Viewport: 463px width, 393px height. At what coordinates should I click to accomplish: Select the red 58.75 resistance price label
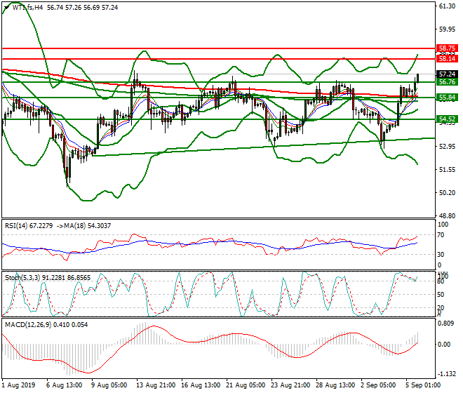pos(447,48)
